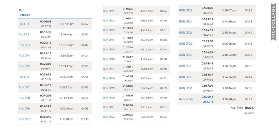279x128 pixels.
Task: Select the 03:05:41 finish split time
Action: pos(208,97)
